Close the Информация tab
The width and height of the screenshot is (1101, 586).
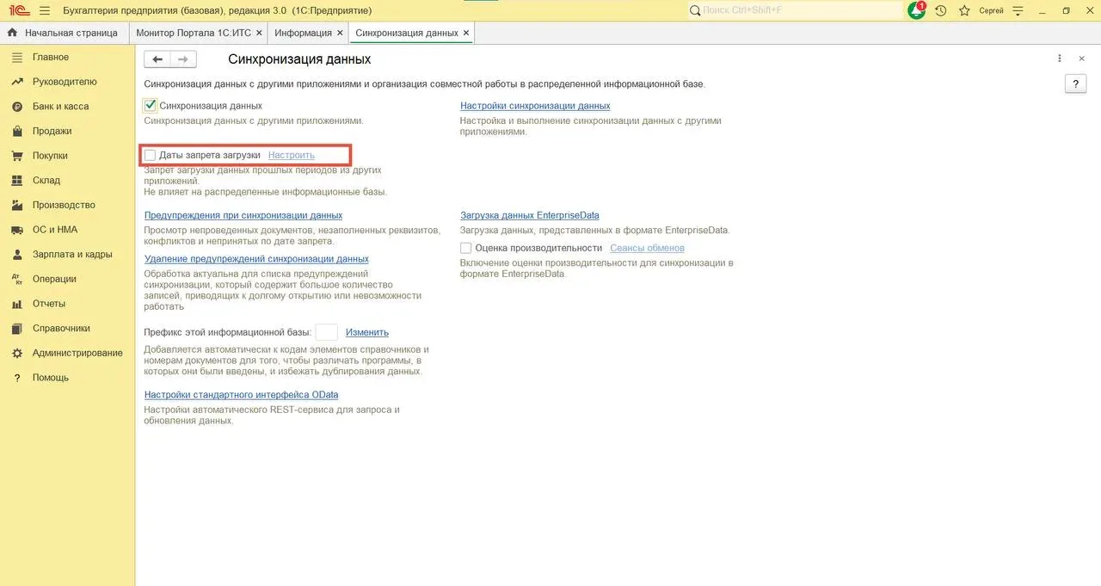340,33
